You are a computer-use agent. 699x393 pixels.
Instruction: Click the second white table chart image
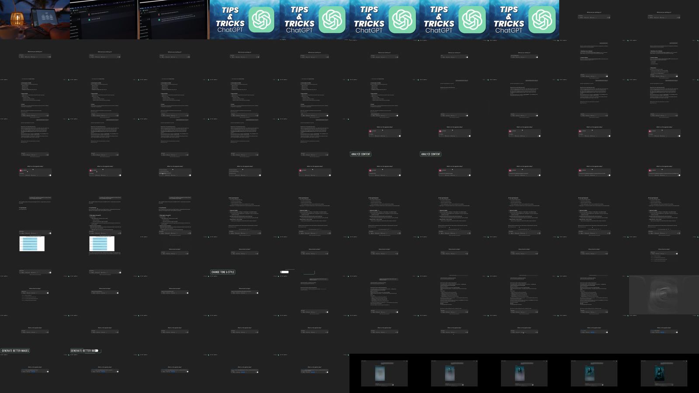click(102, 244)
